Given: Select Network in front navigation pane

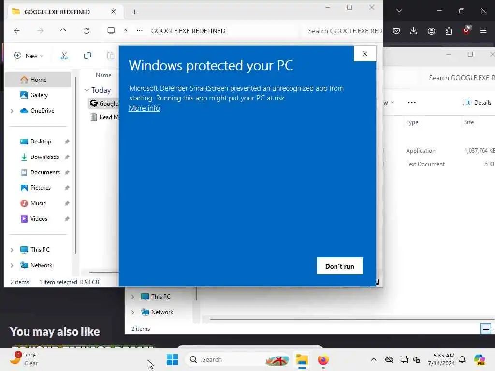Looking at the screenshot, I should tap(41, 265).
